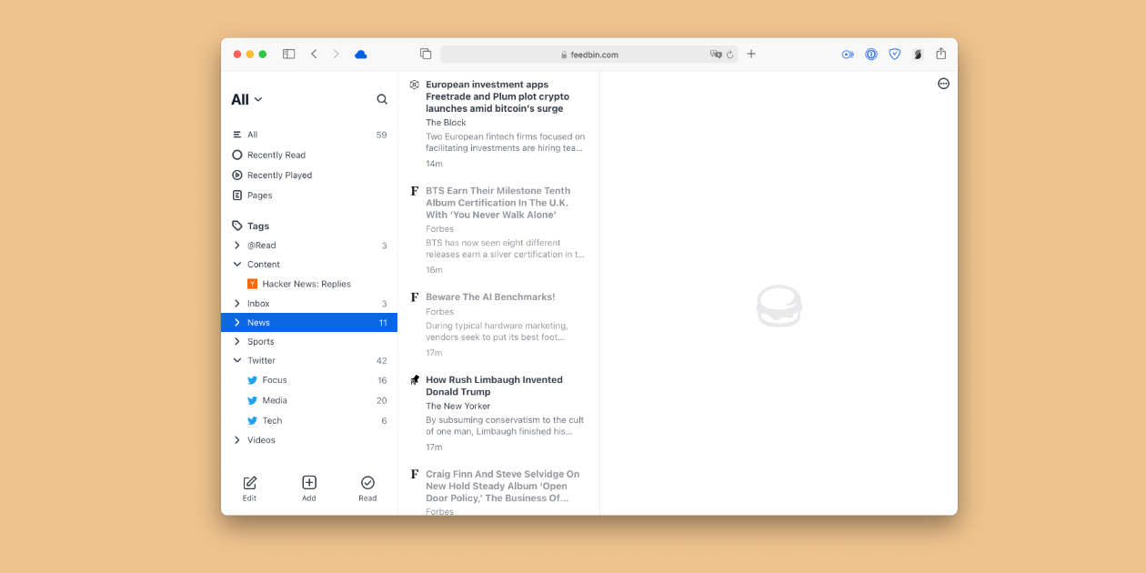Screen dimensions: 1146x573
Task: Click the Hacker News Y icon
Action: coord(253,284)
